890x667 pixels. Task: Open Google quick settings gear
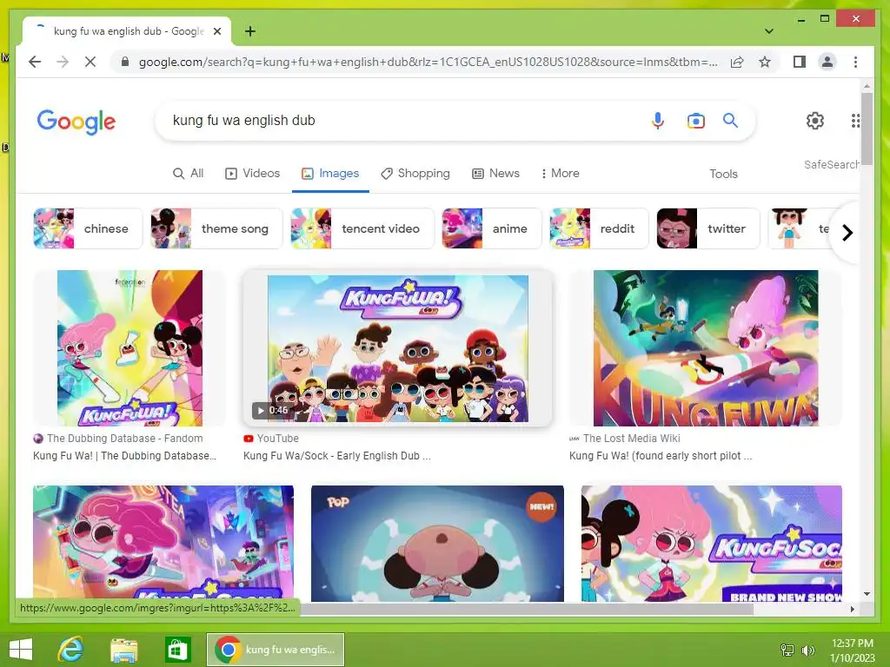coord(815,120)
